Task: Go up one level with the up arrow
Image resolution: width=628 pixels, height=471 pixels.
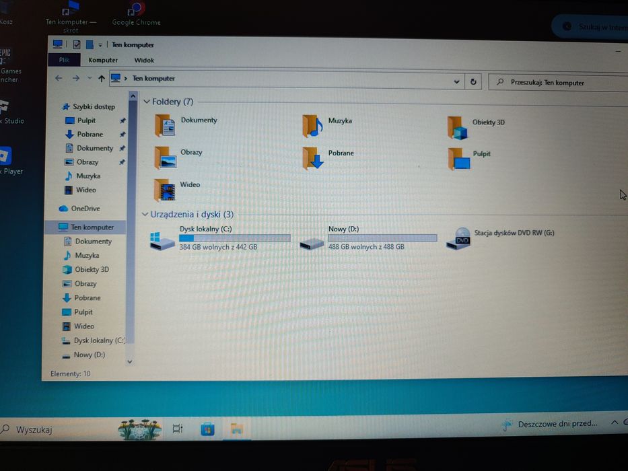Action: (102, 79)
